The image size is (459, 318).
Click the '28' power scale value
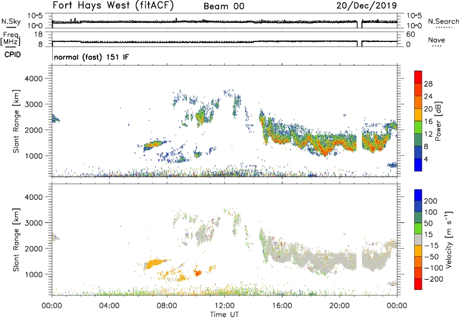point(428,84)
